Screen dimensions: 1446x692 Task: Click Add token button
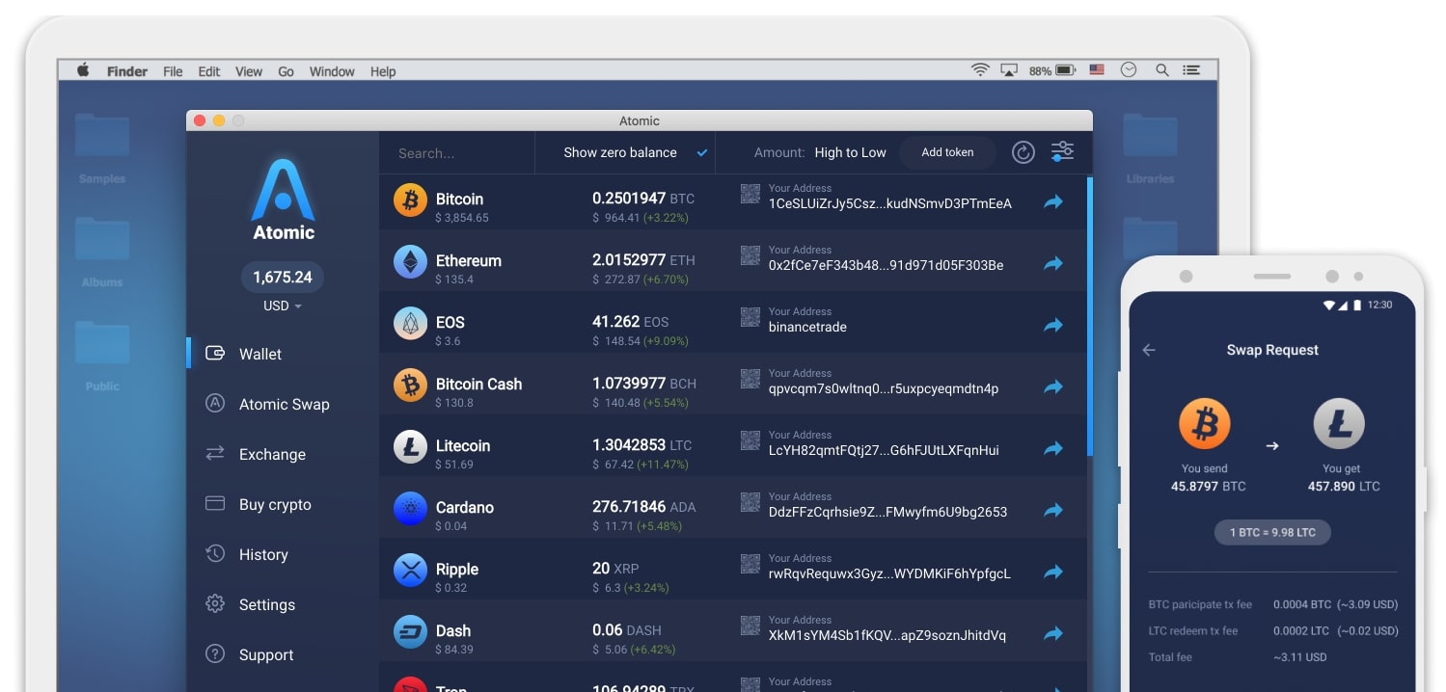click(947, 152)
